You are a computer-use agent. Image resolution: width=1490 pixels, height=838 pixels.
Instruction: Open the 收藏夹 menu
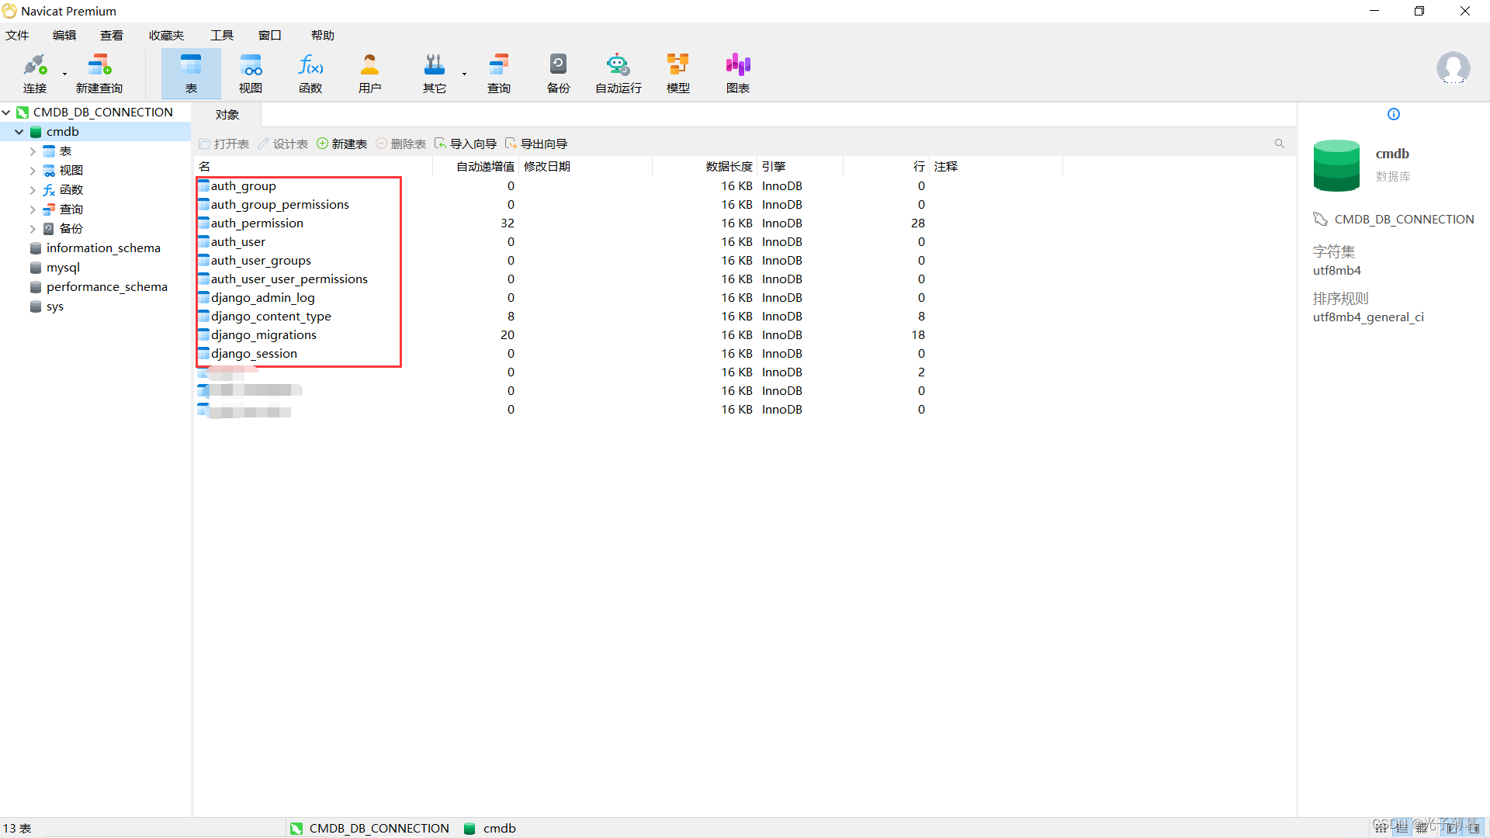166,36
